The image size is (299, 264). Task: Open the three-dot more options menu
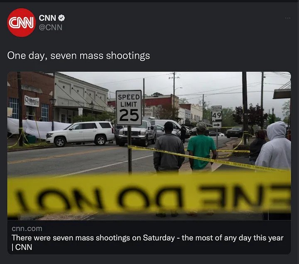287,18
